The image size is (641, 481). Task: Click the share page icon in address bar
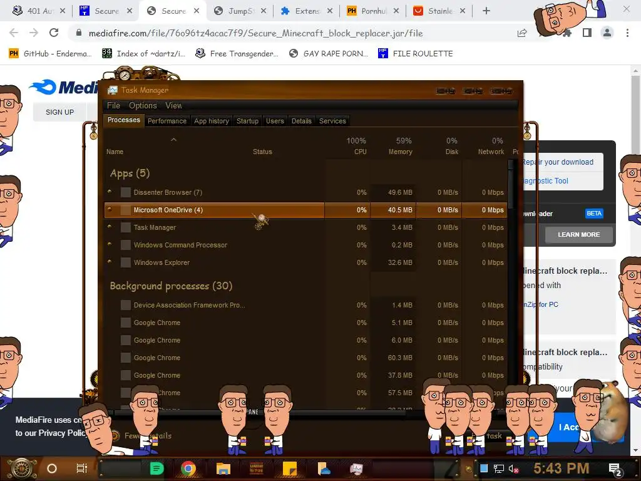click(522, 33)
